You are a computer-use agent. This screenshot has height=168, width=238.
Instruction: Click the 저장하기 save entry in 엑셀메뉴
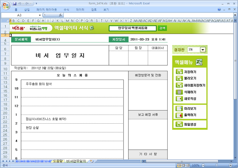[186, 72]
